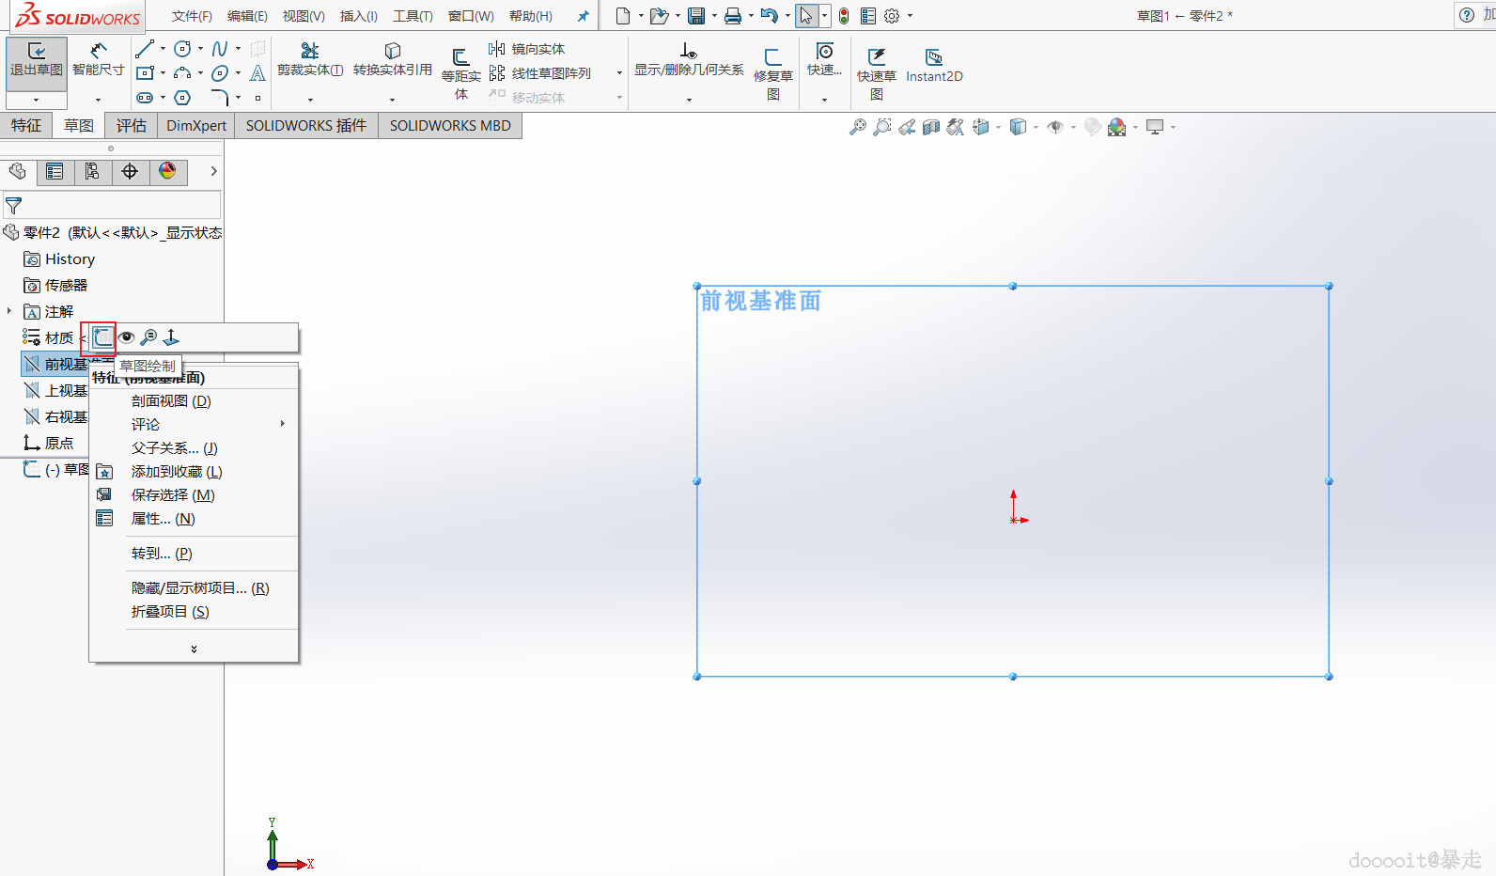Select the Spline sketch tool
The image size is (1496, 876).
[x=220, y=49]
